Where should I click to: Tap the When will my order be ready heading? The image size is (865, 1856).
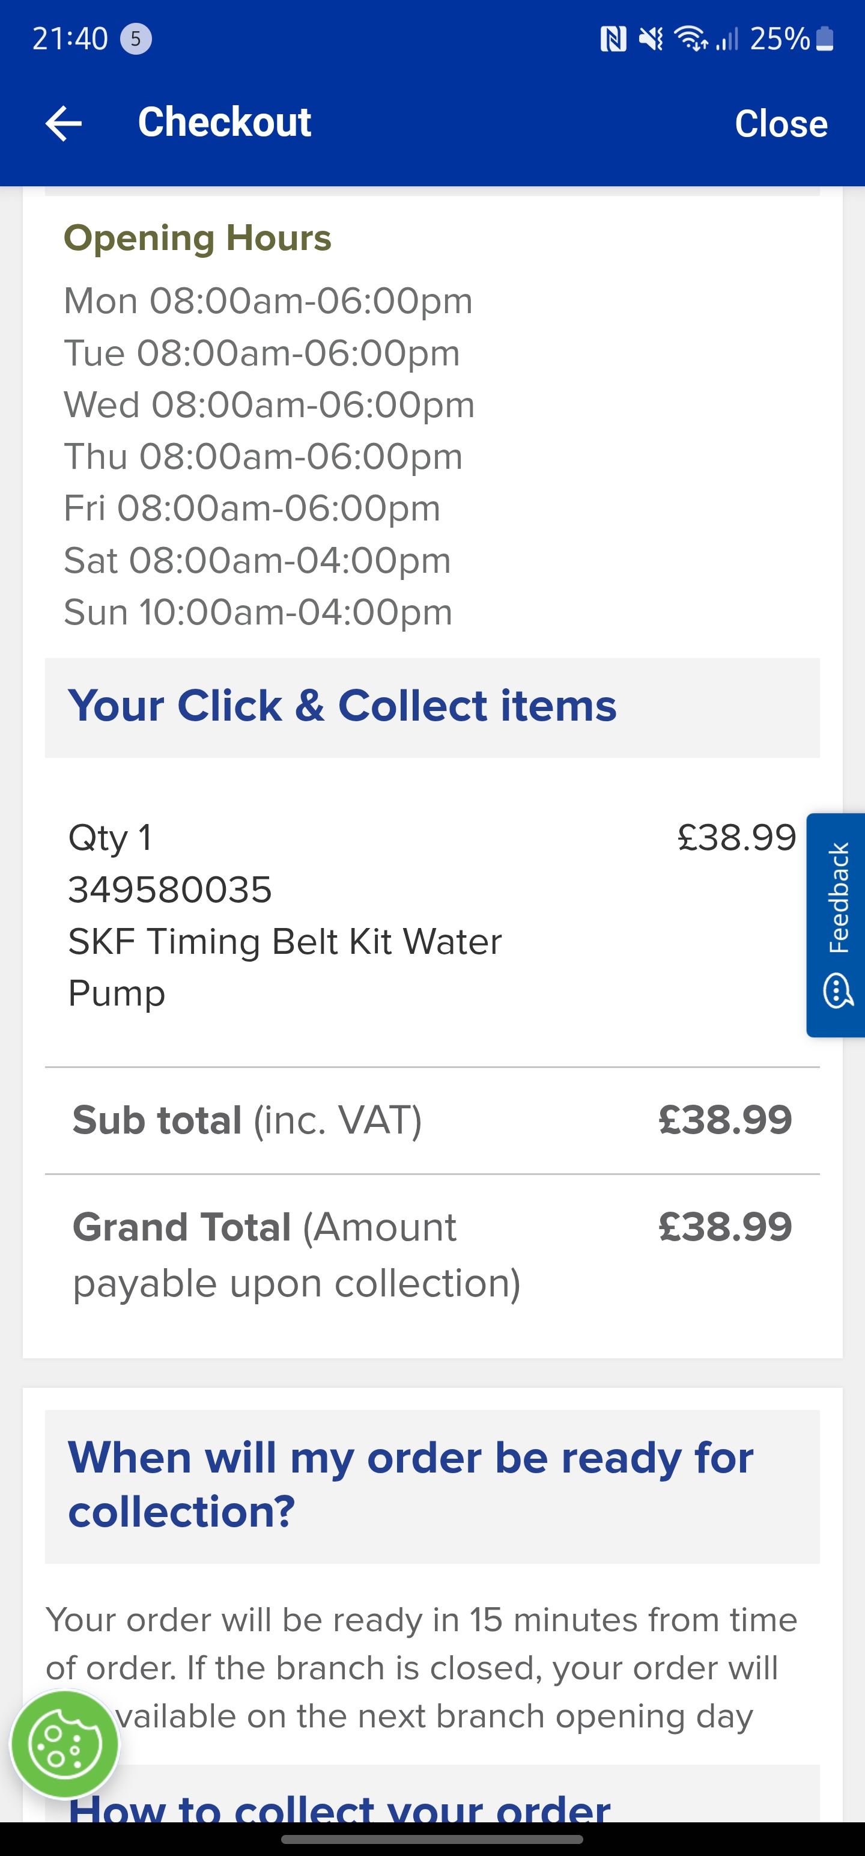410,1484
